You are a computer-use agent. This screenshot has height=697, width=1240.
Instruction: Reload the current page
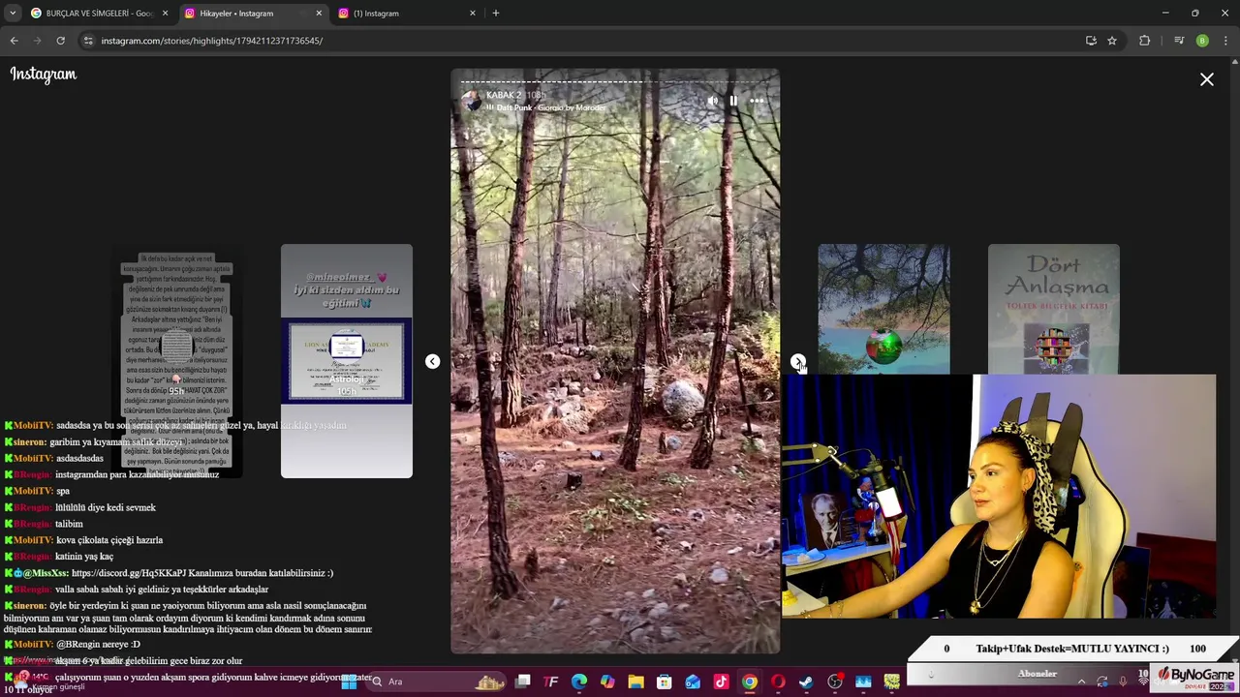[x=60, y=41]
